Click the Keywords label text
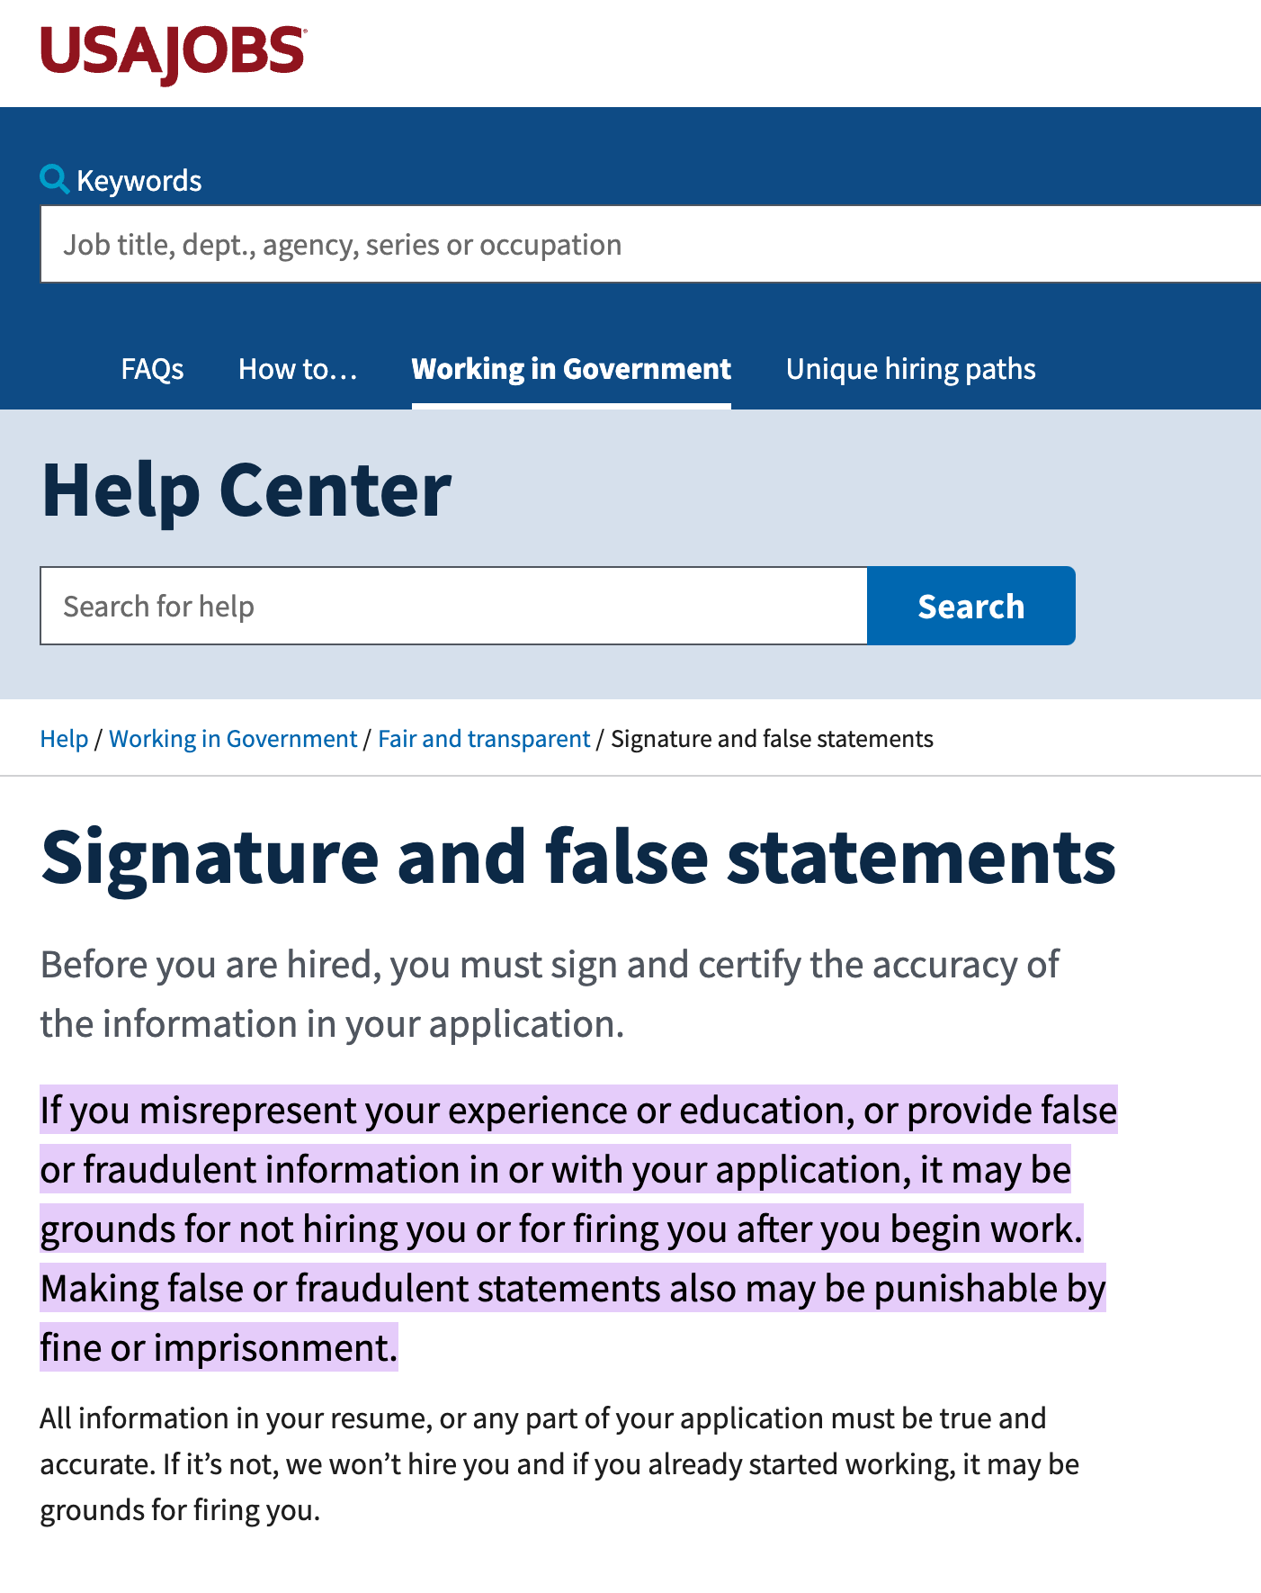The height and width of the screenshot is (1593, 1261). [139, 181]
